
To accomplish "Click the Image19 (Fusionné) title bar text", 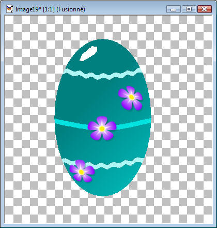I will [x=50, y=9].
